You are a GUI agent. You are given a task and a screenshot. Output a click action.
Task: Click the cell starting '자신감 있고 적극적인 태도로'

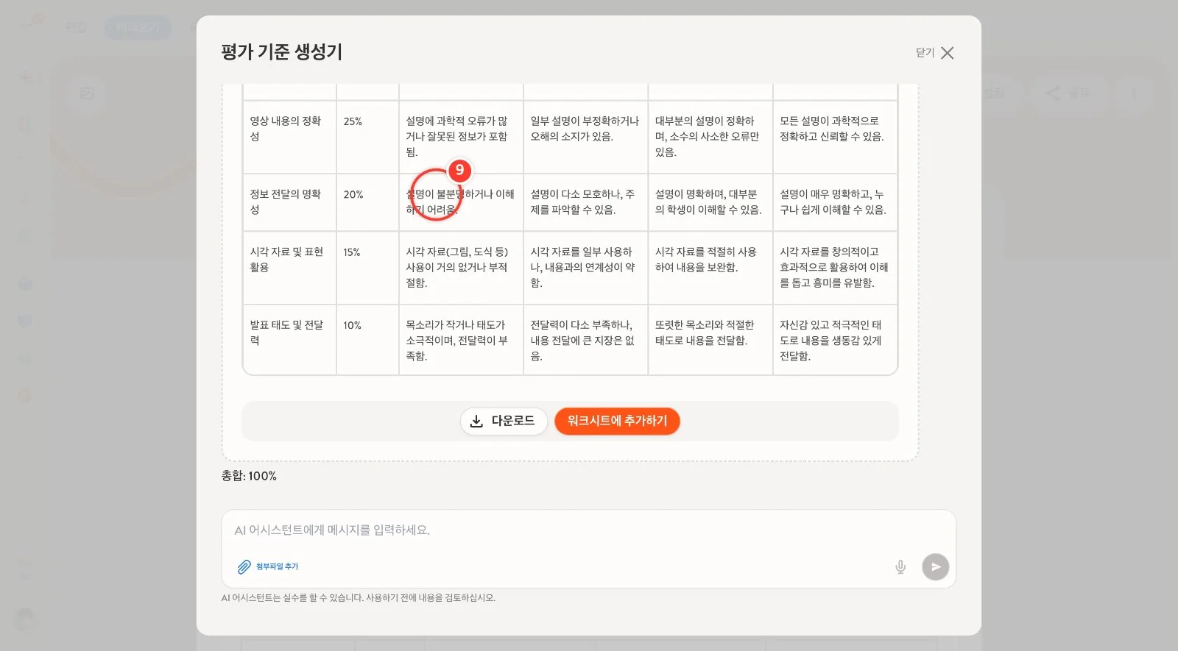click(835, 340)
